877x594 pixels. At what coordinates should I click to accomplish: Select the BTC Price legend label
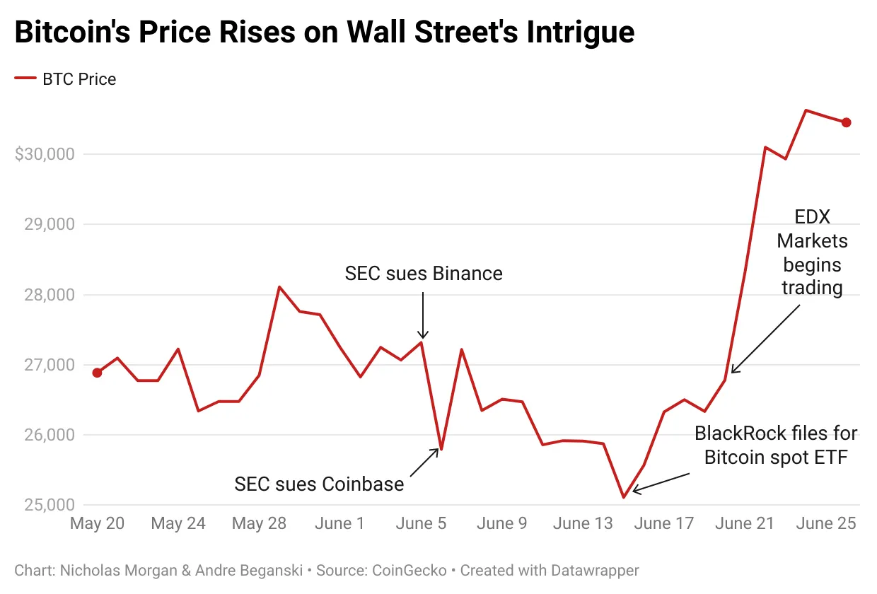[79, 79]
